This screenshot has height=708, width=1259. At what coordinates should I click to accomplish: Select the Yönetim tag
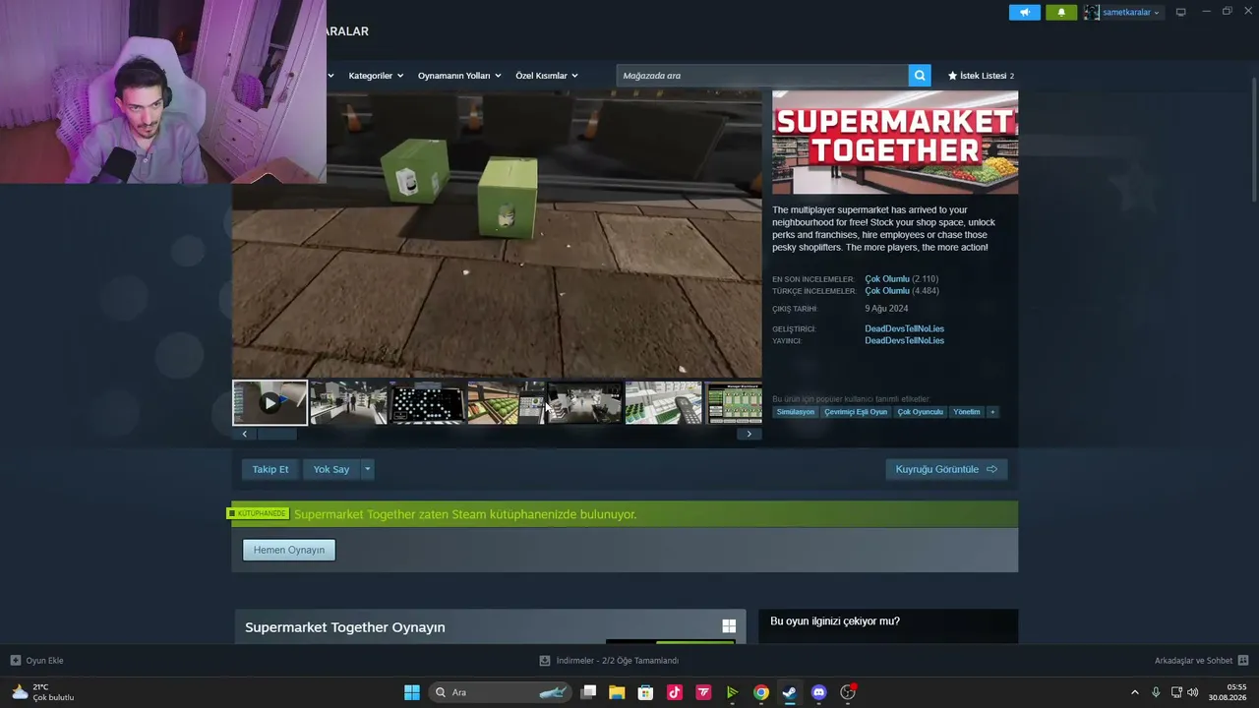[x=967, y=412]
